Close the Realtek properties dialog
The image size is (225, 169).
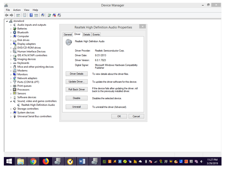click(x=142, y=26)
